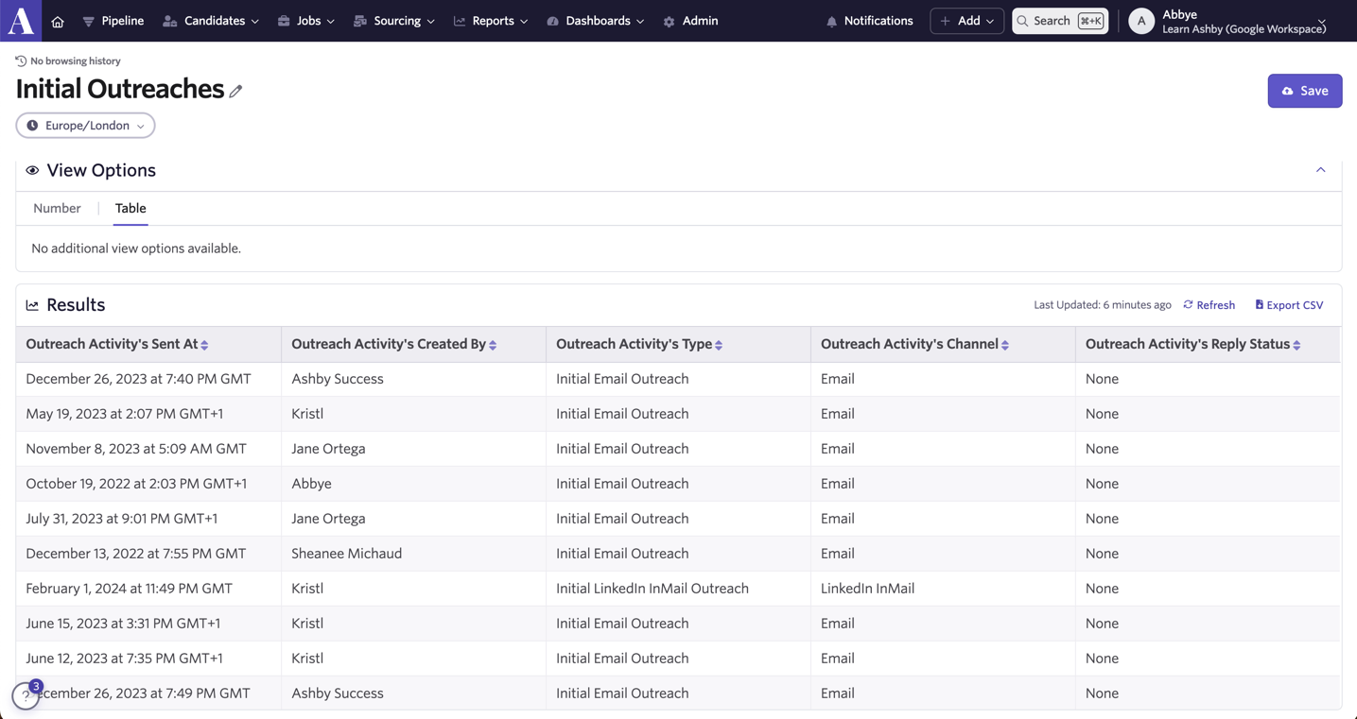
Task: Collapse the View Options section
Action: [x=1320, y=170]
